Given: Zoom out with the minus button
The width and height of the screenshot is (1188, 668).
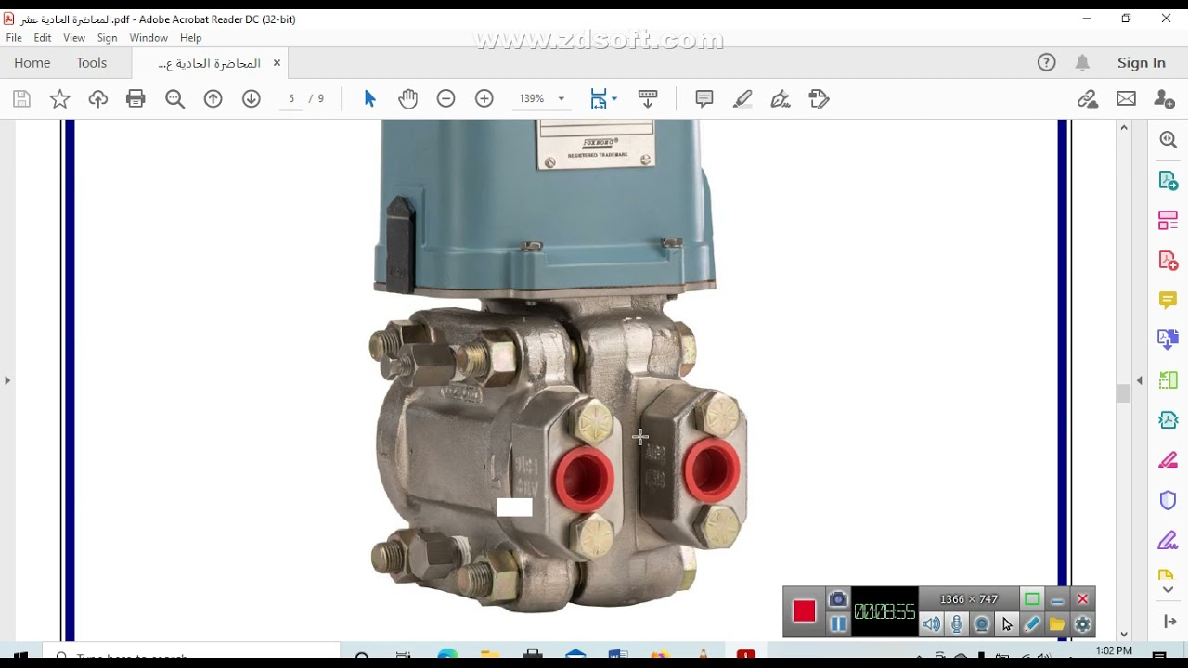Looking at the screenshot, I should click(446, 99).
